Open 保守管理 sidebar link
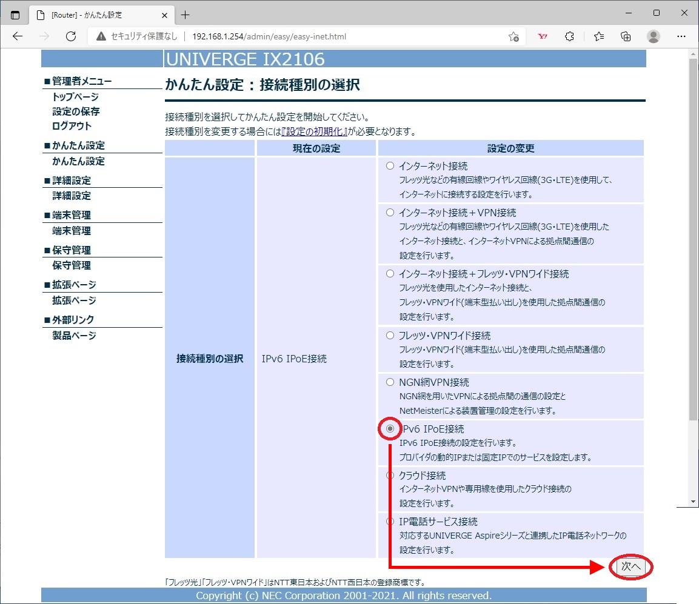Screen dimensions: 699x604 (72, 265)
